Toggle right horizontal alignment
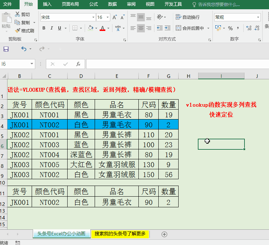The image size is (269, 245). 149,28
